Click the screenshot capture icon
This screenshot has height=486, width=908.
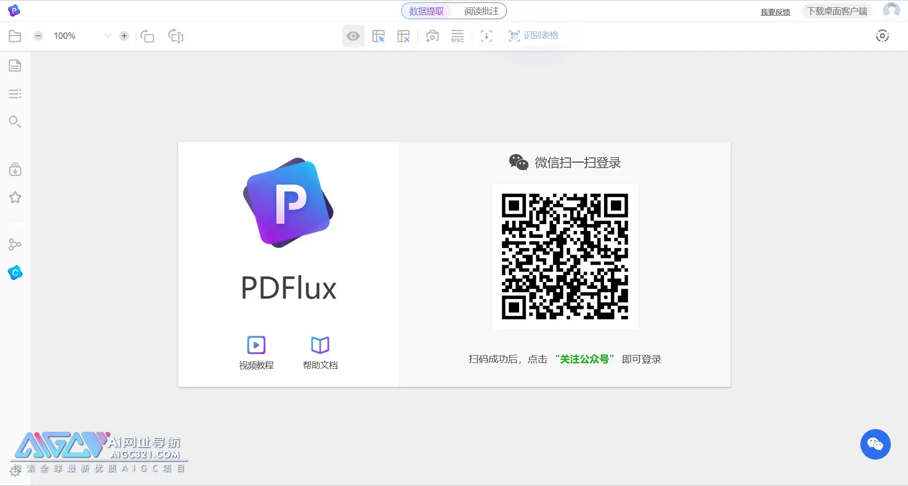(x=432, y=36)
